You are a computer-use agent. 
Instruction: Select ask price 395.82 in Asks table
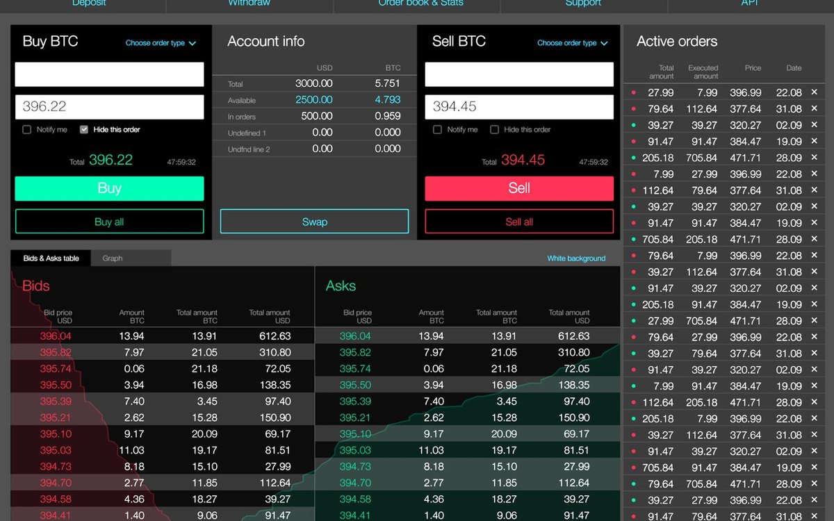(x=355, y=352)
